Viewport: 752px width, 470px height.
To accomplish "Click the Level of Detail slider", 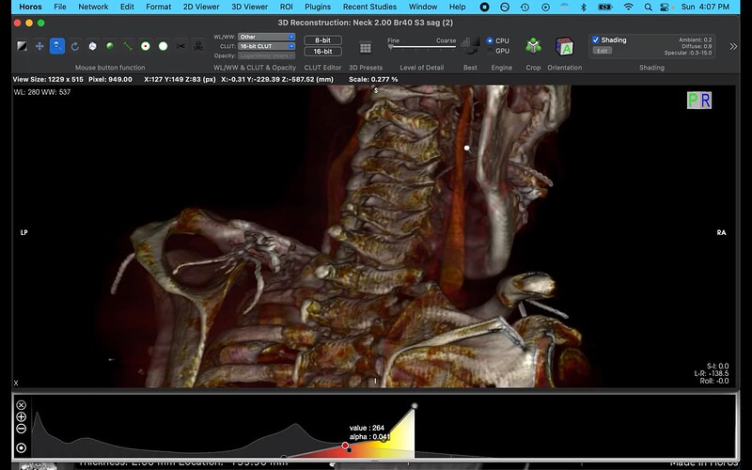I will (x=422, y=47).
